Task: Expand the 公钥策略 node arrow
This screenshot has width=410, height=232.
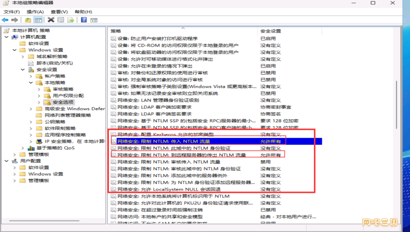Action: click(31, 122)
